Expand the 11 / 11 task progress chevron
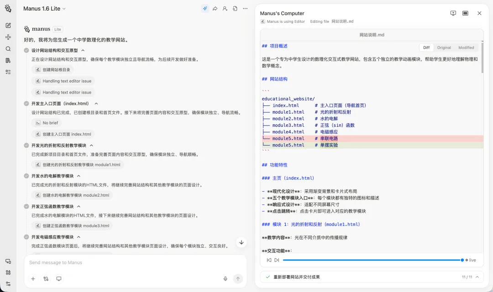The image size is (493, 292). click(477, 277)
